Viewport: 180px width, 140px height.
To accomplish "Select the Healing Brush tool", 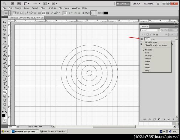I will point(4,47).
